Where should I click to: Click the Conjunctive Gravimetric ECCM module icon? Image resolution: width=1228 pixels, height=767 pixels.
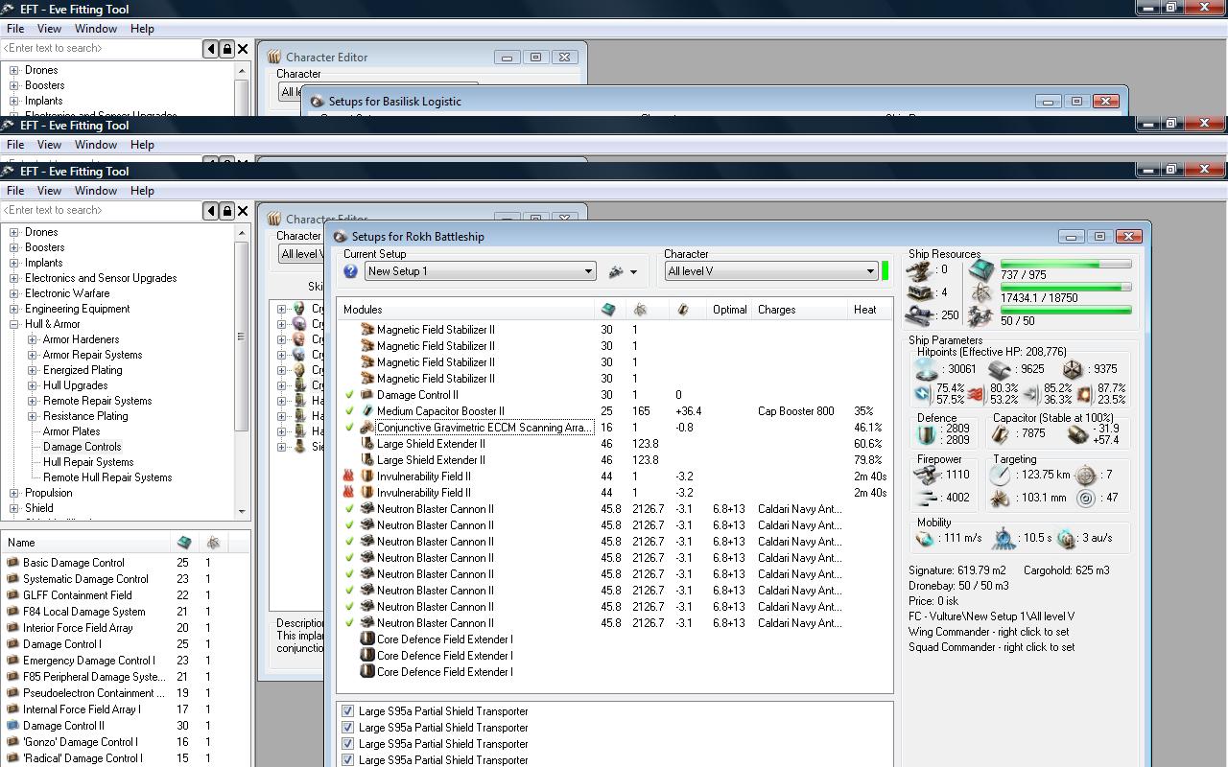click(x=366, y=428)
